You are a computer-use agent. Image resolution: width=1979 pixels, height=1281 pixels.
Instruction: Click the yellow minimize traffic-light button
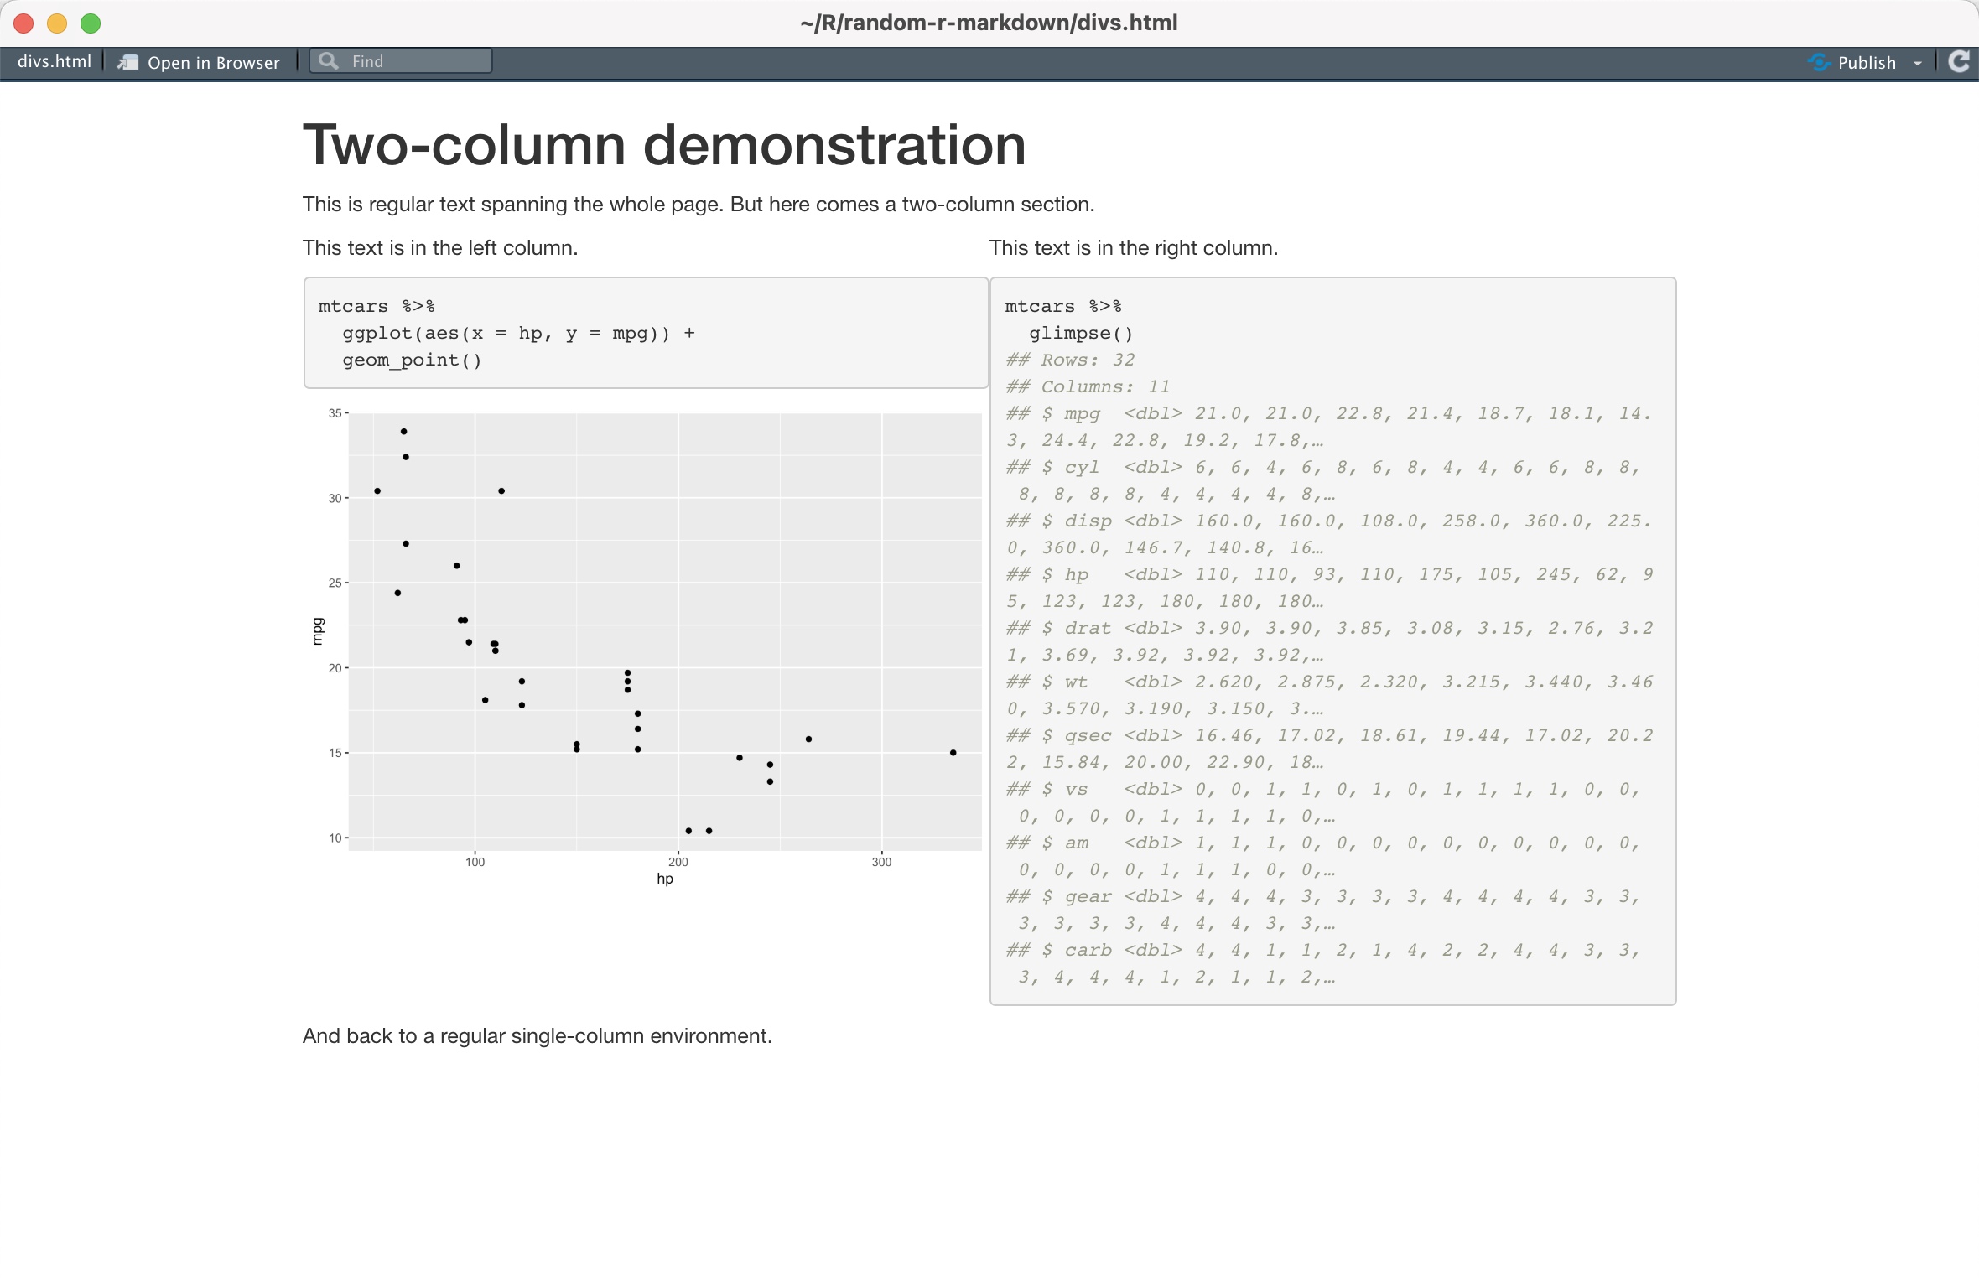pyautogui.click(x=56, y=23)
